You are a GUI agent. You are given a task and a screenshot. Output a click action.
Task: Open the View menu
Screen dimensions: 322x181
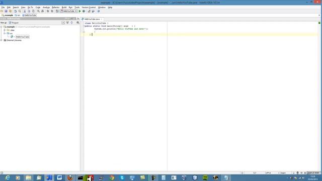click(x=23, y=8)
